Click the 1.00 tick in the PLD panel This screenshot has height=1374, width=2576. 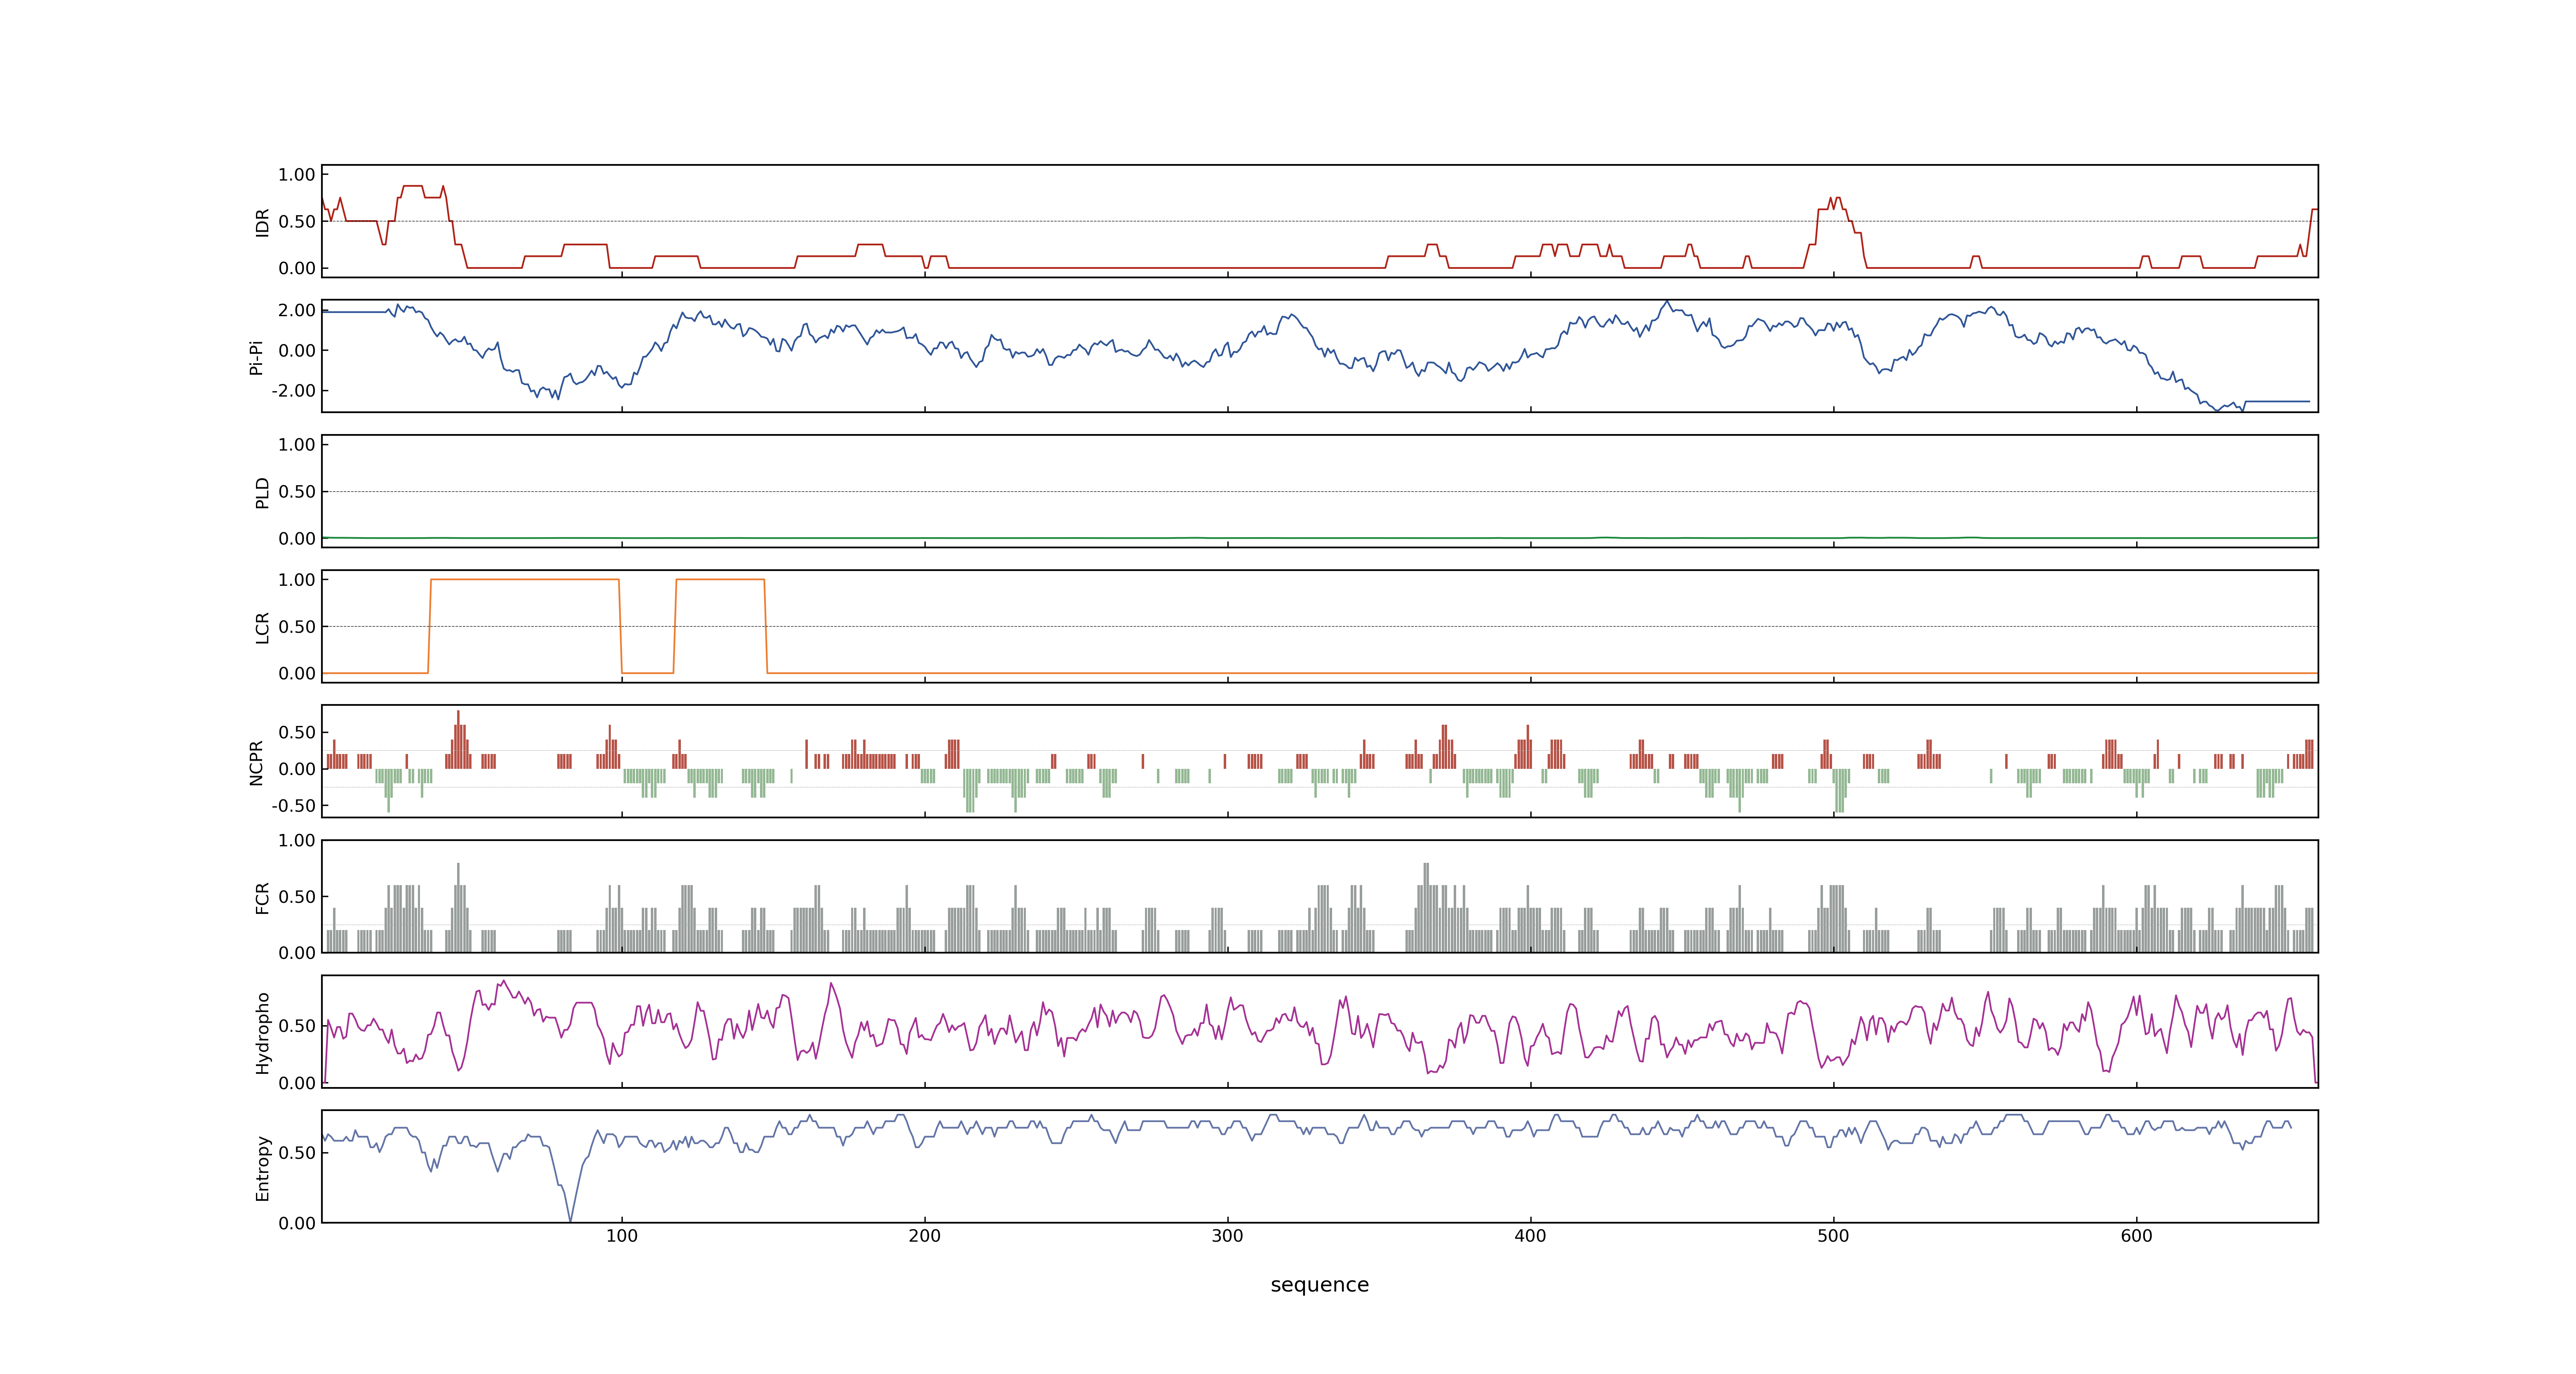point(297,445)
